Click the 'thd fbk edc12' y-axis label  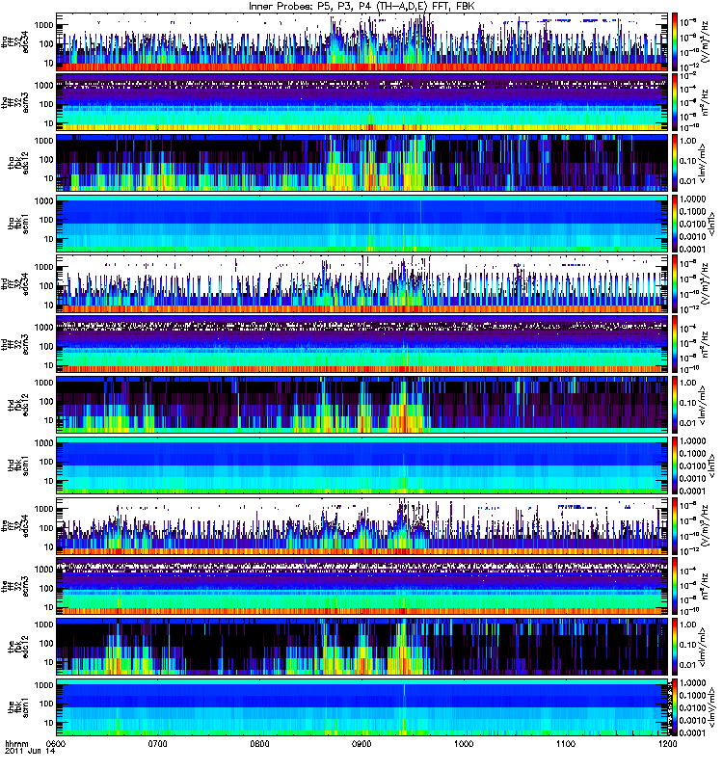point(18,405)
